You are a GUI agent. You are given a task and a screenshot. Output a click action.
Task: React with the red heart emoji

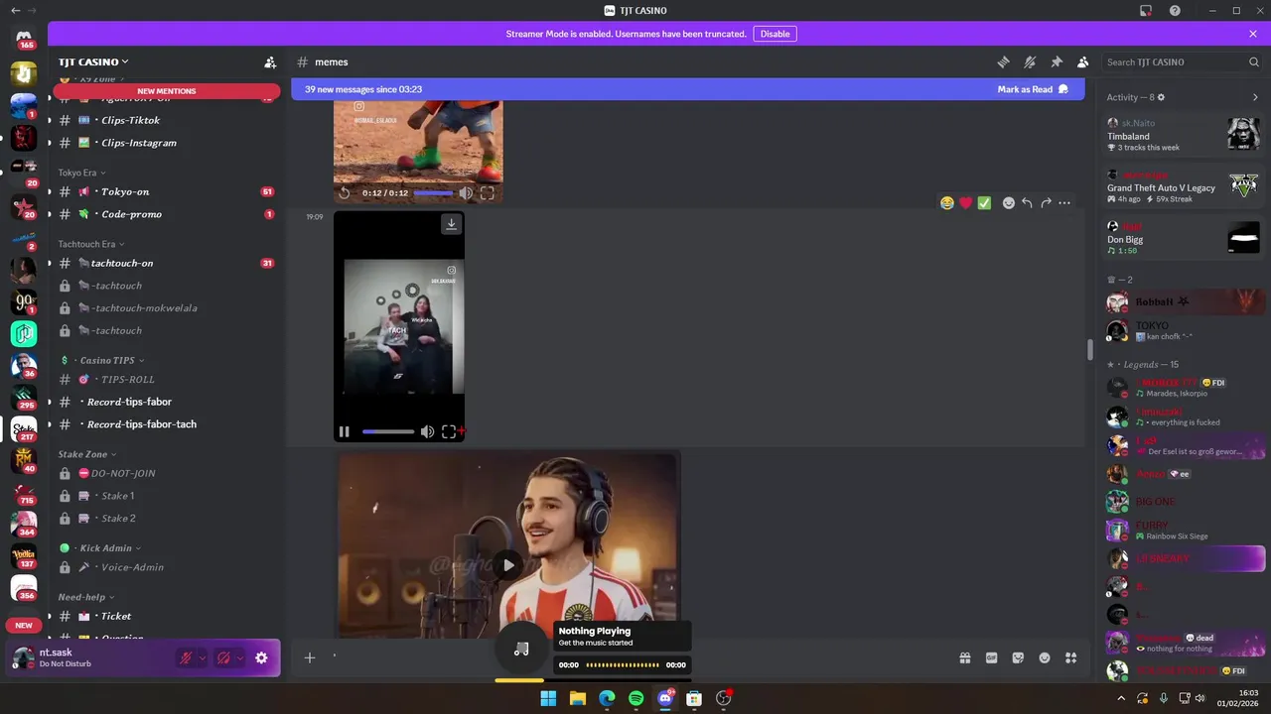pos(965,203)
